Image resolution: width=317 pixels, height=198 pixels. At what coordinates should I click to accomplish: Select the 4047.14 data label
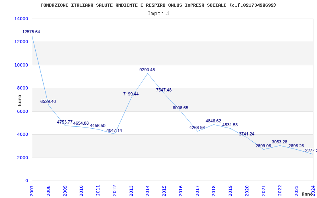click(114, 130)
